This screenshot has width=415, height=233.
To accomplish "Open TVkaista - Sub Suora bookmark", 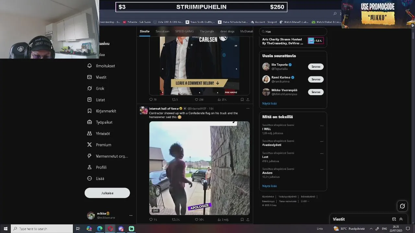I will 137,22.
